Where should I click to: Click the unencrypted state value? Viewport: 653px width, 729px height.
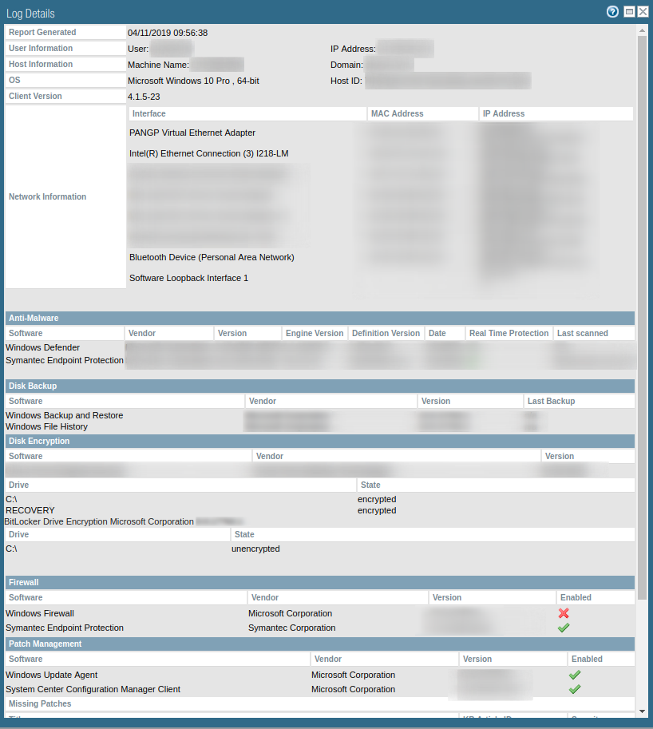(x=255, y=549)
